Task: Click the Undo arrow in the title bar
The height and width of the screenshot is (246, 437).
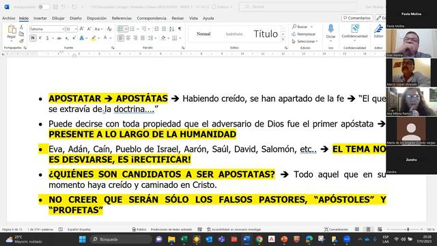Action: [64, 7]
